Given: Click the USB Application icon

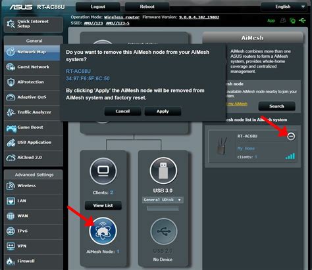Looking at the screenshot, I should click(x=11, y=143).
